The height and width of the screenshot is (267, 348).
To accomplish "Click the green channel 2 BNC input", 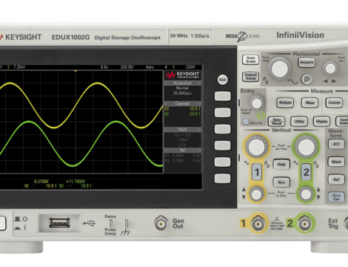I will tap(305, 224).
